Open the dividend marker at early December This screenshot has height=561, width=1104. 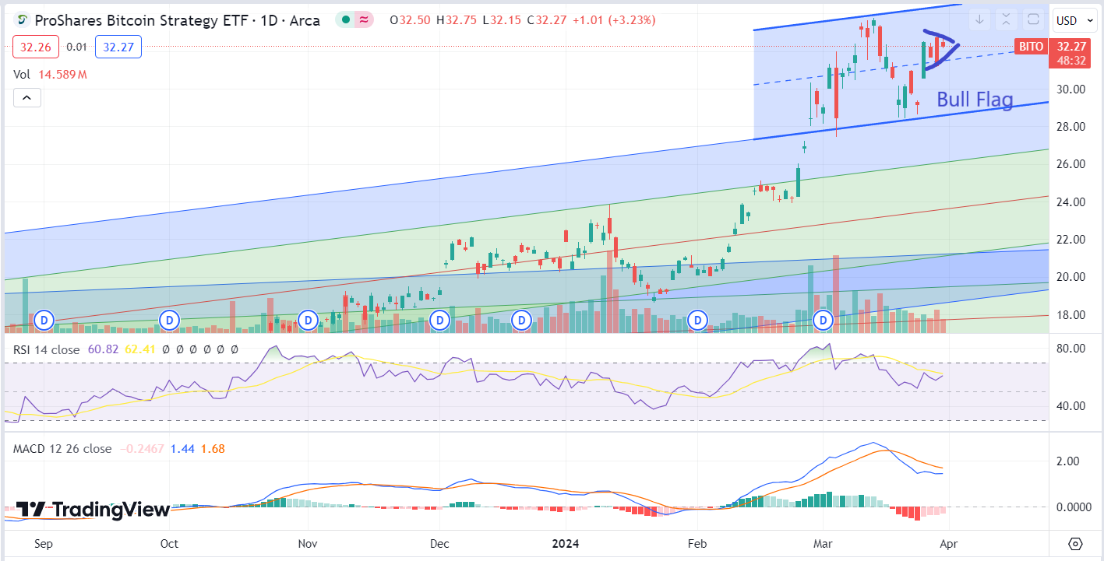(441, 319)
